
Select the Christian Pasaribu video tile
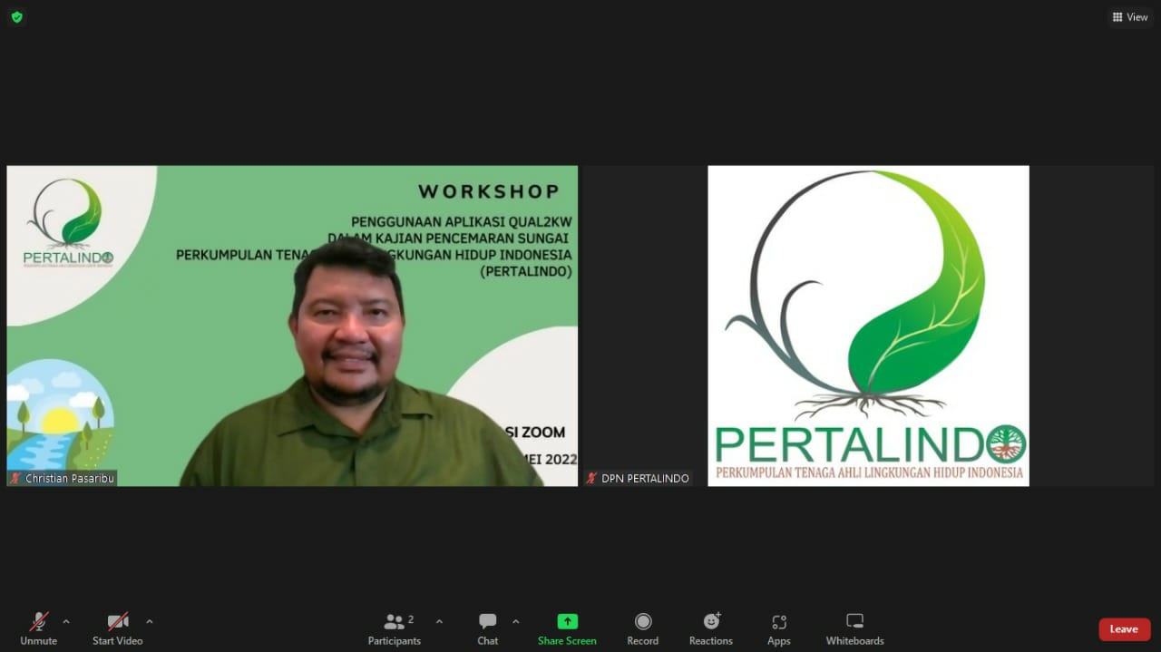[292, 326]
